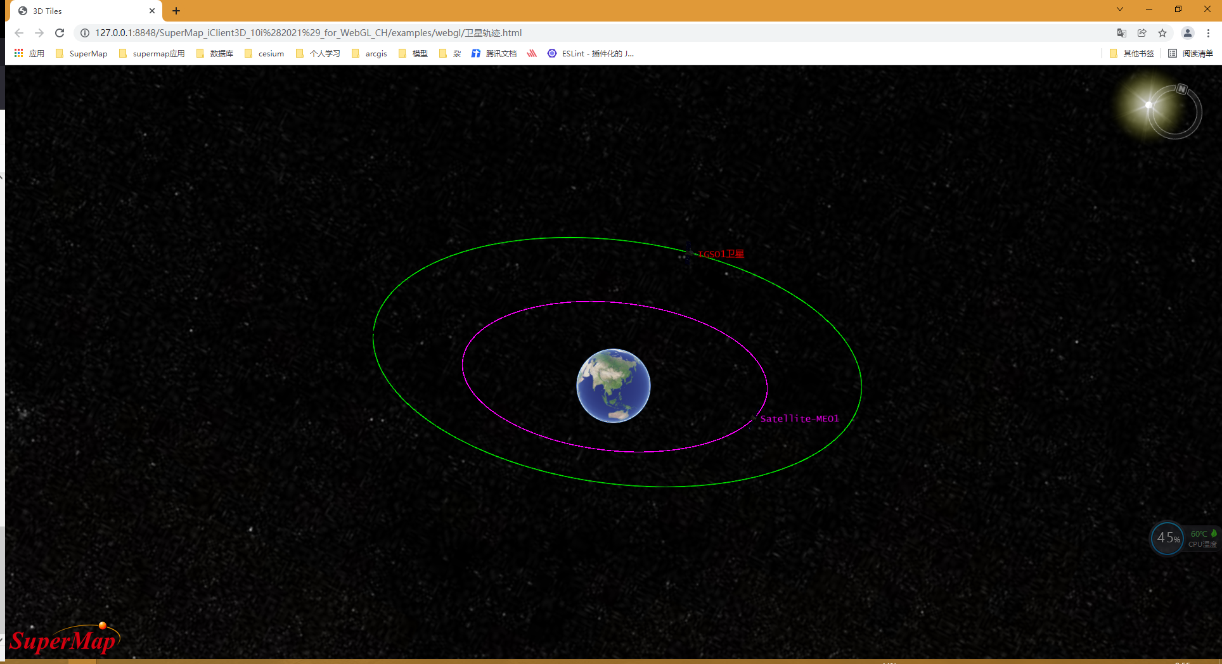Viewport: 1222px width, 664px height.
Task: Open the ESLint bookmark icon
Action: 551,53
